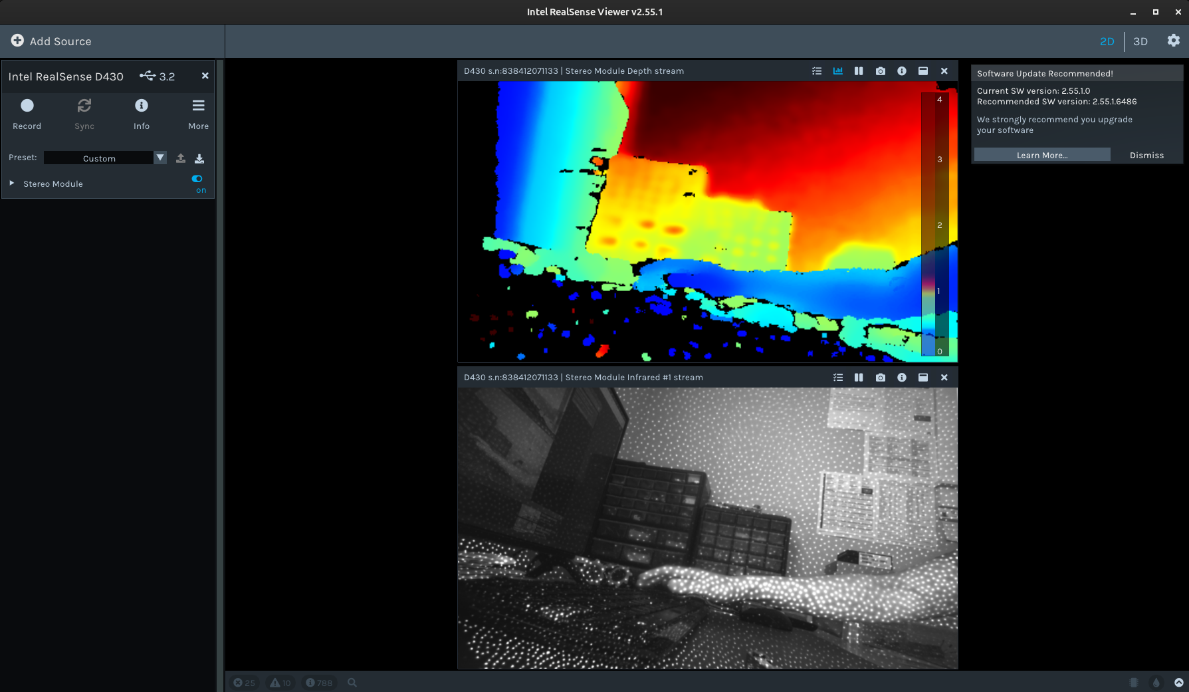The width and height of the screenshot is (1189, 692).
Task: Show Depth stream info overlay
Action: 902,71
